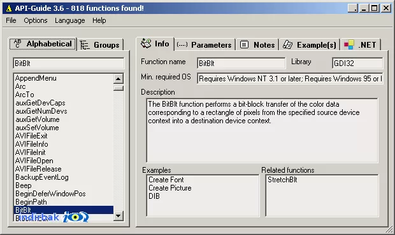Select auxGetNumDevs in the list
395x235 pixels.
64,111
